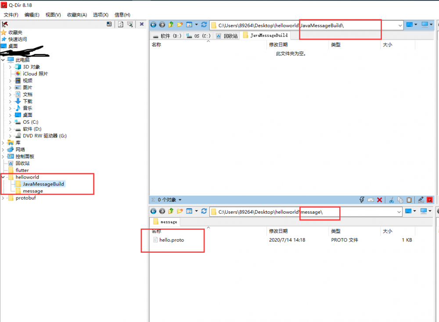
Task: Refresh the bottom message pane
Action: coord(204,211)
